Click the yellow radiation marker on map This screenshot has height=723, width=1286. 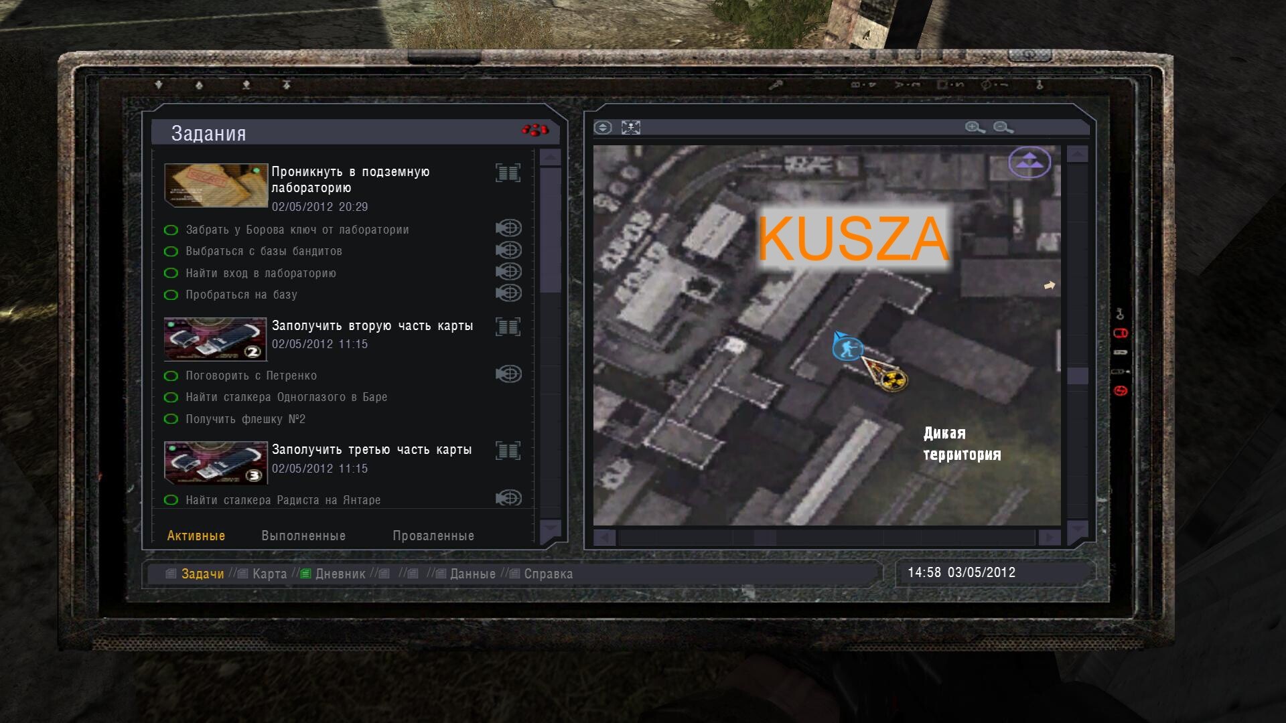pos(894,380)
